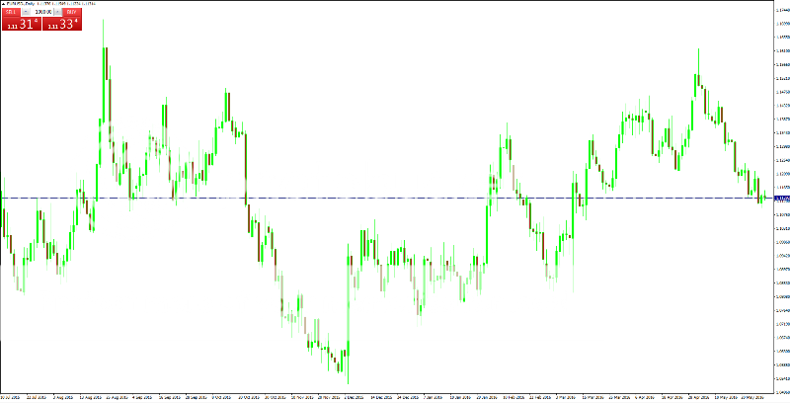The height and width of the screenshot is (403, 790).
Task: Click the chart symbol and Daily timeframe title
Action: pos(21,4)
